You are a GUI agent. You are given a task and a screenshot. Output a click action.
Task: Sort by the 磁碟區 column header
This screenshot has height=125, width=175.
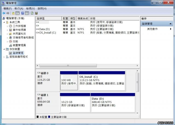point(49,18)
